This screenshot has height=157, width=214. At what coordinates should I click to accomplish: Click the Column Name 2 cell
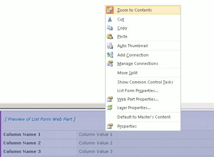tap(40, 143)
